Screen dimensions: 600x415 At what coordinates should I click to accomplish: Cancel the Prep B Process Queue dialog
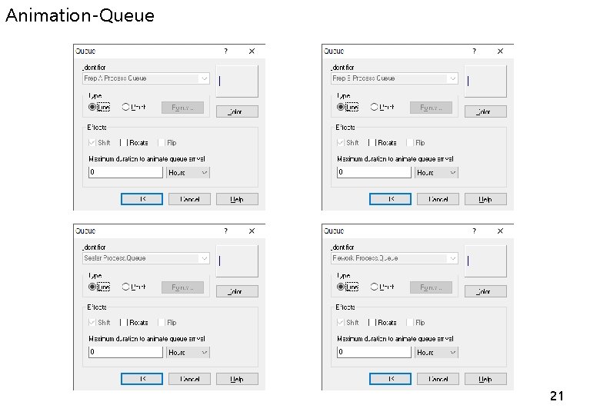(x=438, y=199)
